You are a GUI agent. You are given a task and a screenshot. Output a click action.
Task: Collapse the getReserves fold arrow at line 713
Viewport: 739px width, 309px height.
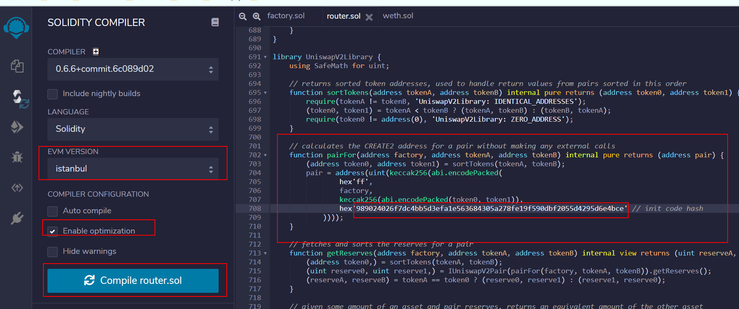pyautogui.click(x=265, y=253)
